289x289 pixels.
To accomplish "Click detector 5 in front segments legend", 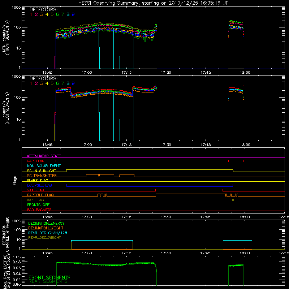I will [52, 14].
